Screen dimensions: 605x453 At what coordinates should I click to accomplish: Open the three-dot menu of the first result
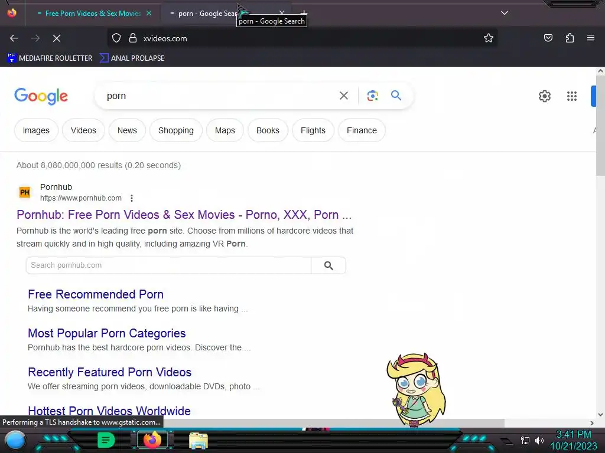coord(132,198)
